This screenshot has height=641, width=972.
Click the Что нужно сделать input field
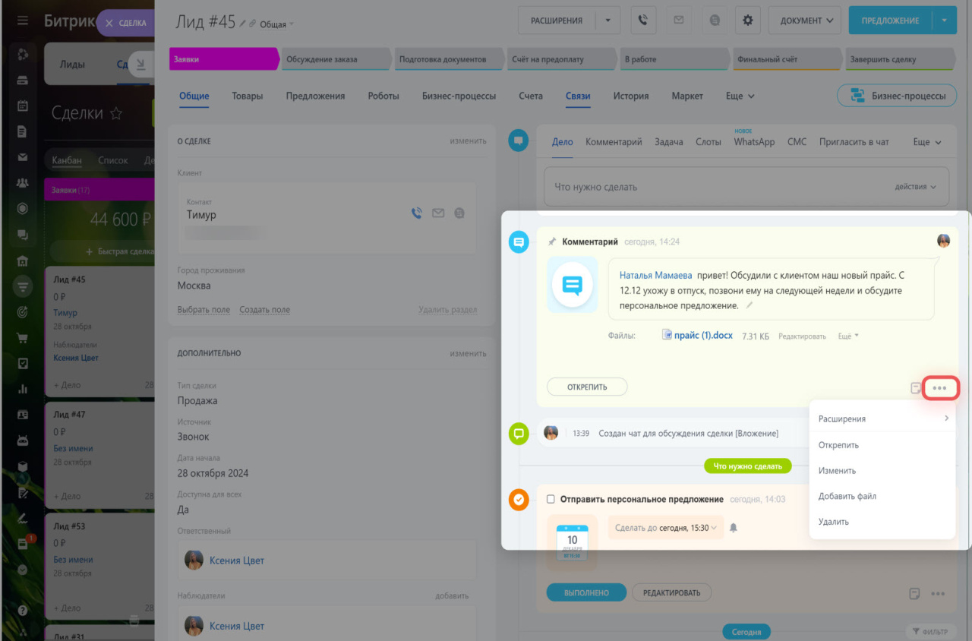[x=714, y=187]
